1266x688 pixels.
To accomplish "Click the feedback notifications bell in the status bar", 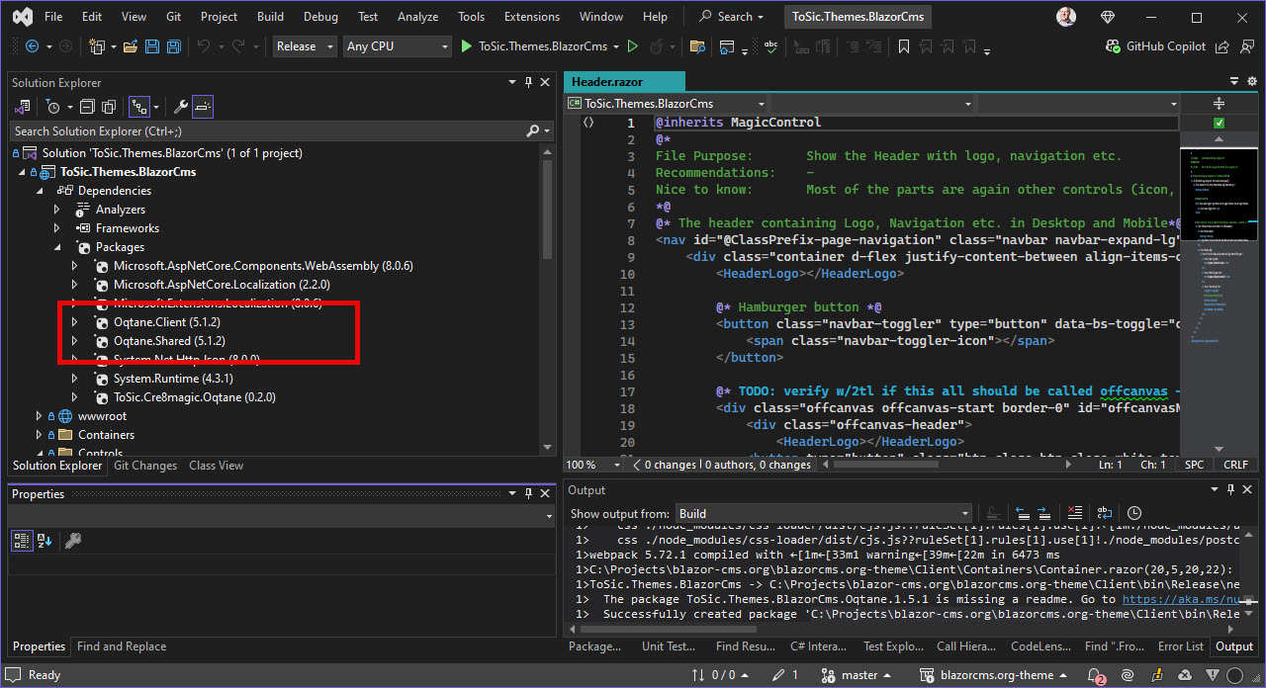I will pyautogui.click(x=1096, y=675).
